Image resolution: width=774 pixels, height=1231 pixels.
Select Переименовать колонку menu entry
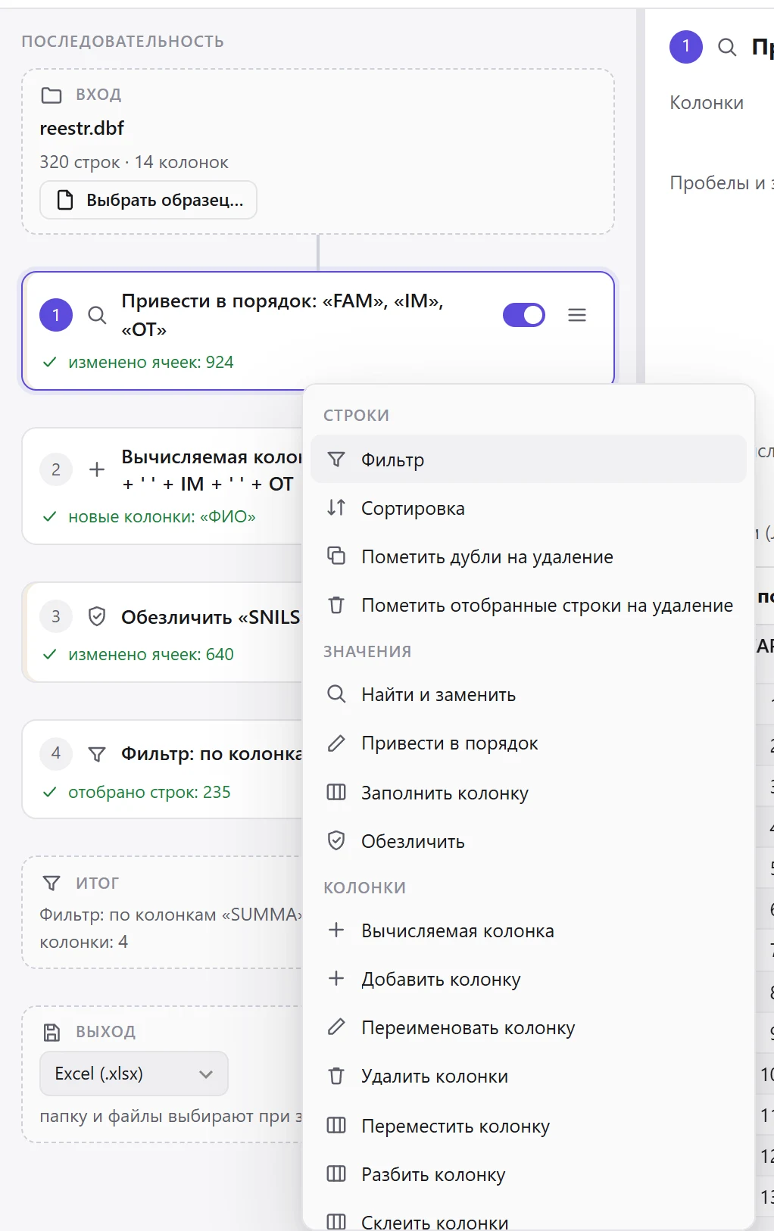click(x=529, y=1027)
